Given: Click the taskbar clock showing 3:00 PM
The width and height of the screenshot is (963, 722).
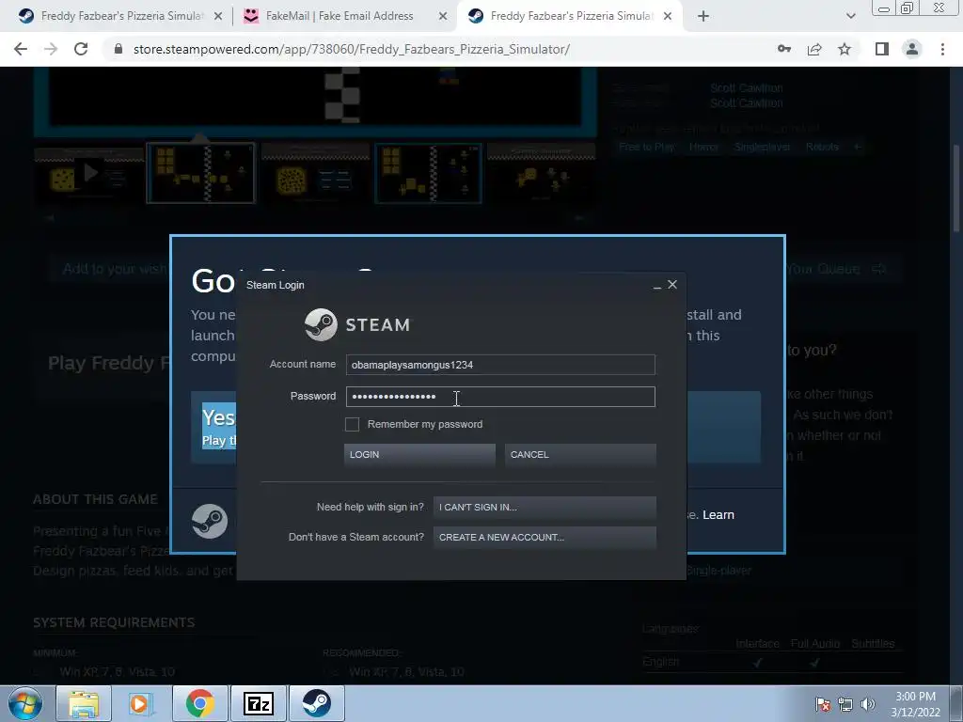Looking at the screenshot, I should 915,704.
